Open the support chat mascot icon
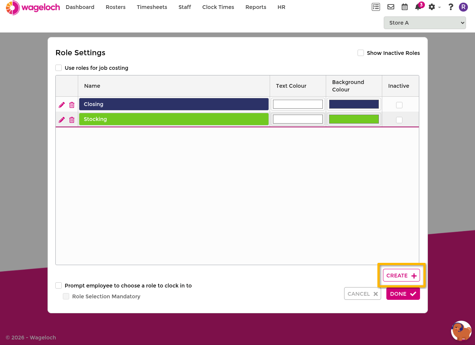Screen dimensions: 475x345 (461, 331)
